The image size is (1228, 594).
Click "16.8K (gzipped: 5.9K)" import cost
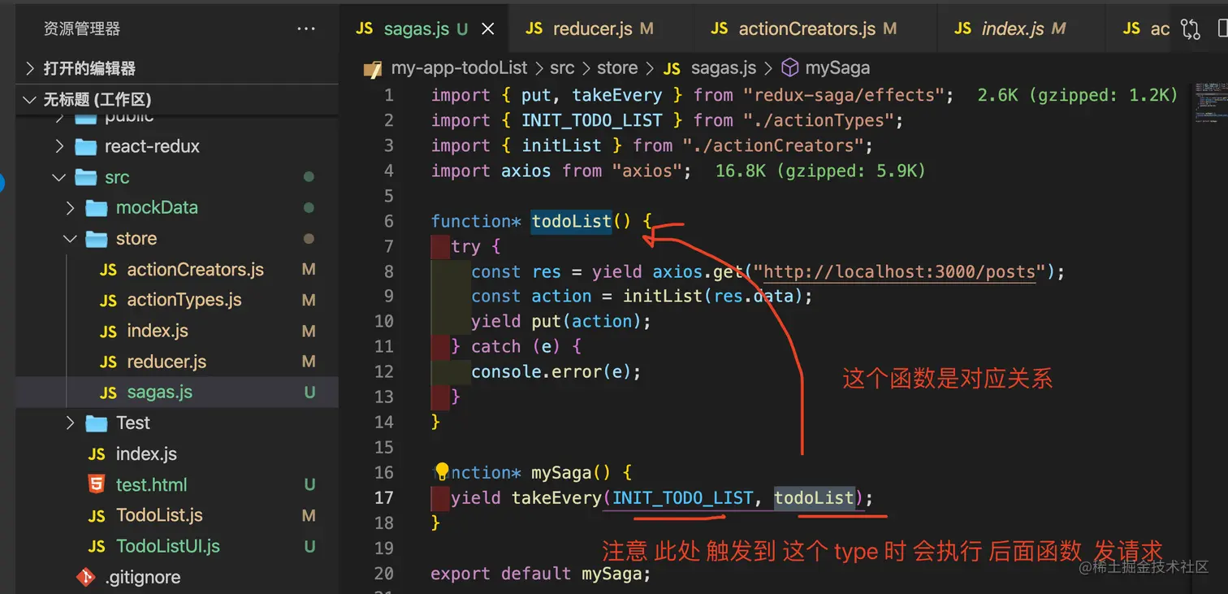[820, 171]
